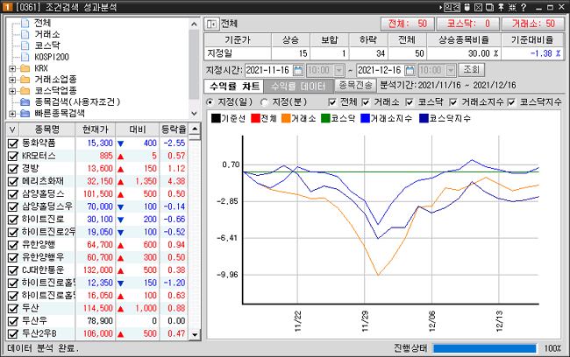Click the shrink arrows icon in title bar
Screen dimensions: 570x357
(512, 7)
